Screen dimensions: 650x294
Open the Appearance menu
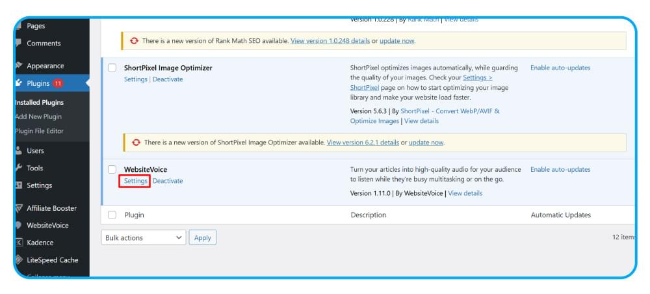click(x=45, y=66)
